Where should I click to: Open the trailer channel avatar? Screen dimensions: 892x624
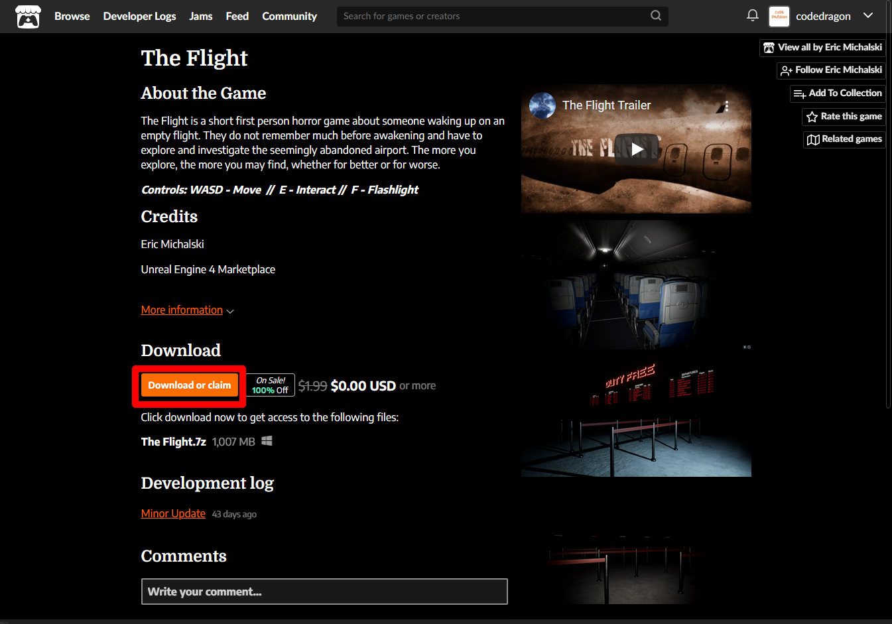542,105
